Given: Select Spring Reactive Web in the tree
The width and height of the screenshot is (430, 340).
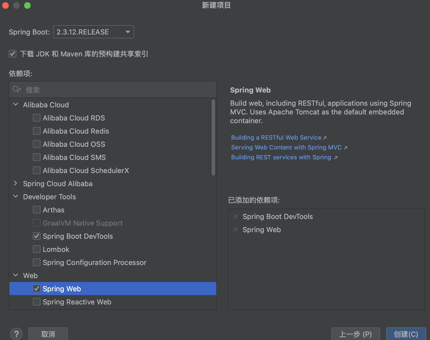Looking at the screenshot, I should click(77, 302).
